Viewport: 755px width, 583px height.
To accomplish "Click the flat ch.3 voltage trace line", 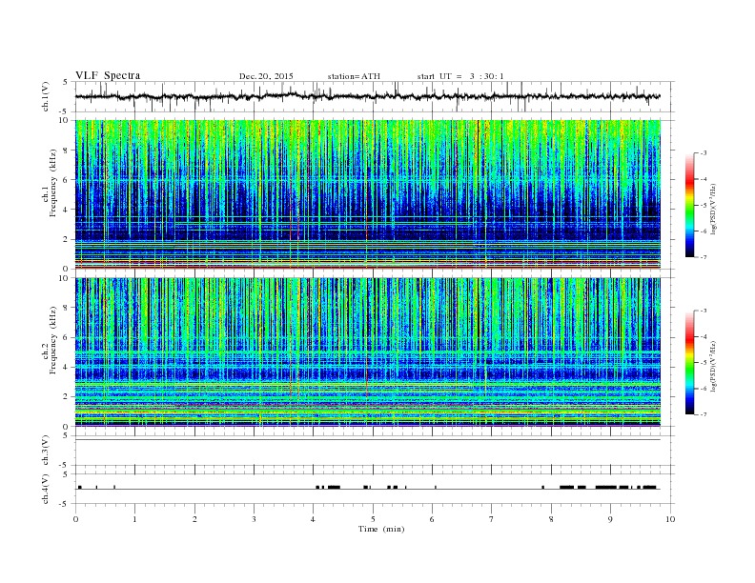I will point(368,440).
